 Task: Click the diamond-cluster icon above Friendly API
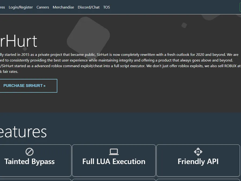(x=198, y=152)
